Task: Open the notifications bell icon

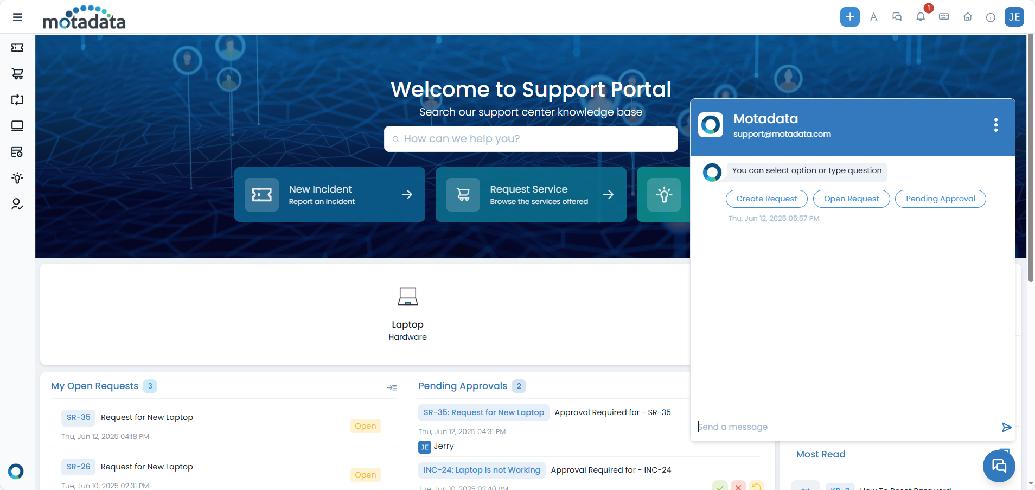Action: click(x=921, y=17)
